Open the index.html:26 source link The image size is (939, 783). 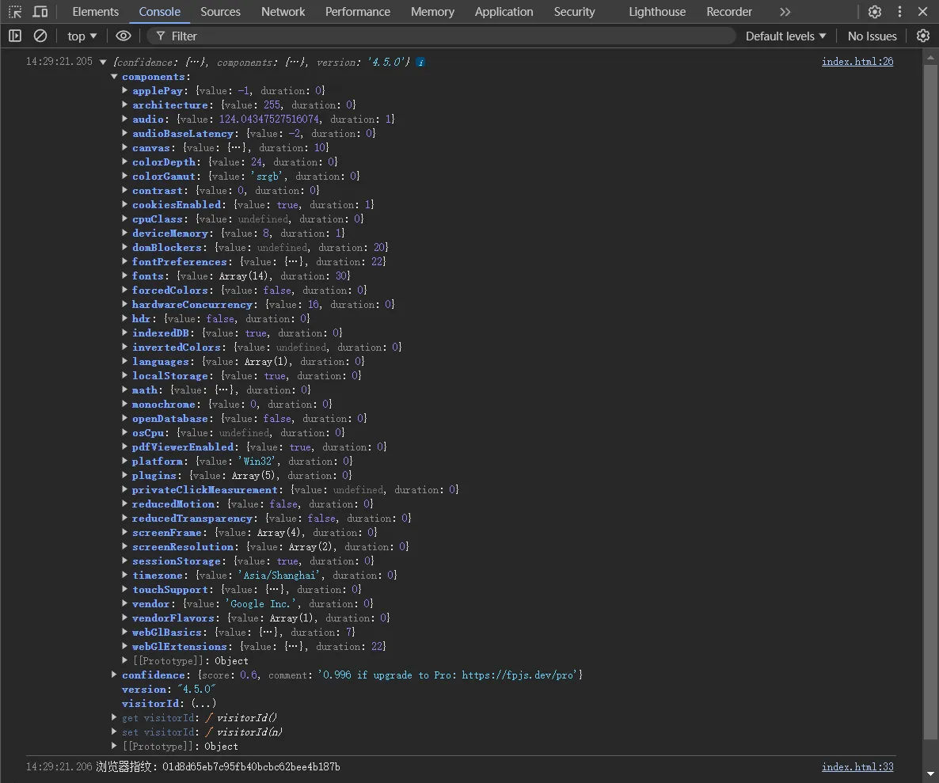click(857, 62)
